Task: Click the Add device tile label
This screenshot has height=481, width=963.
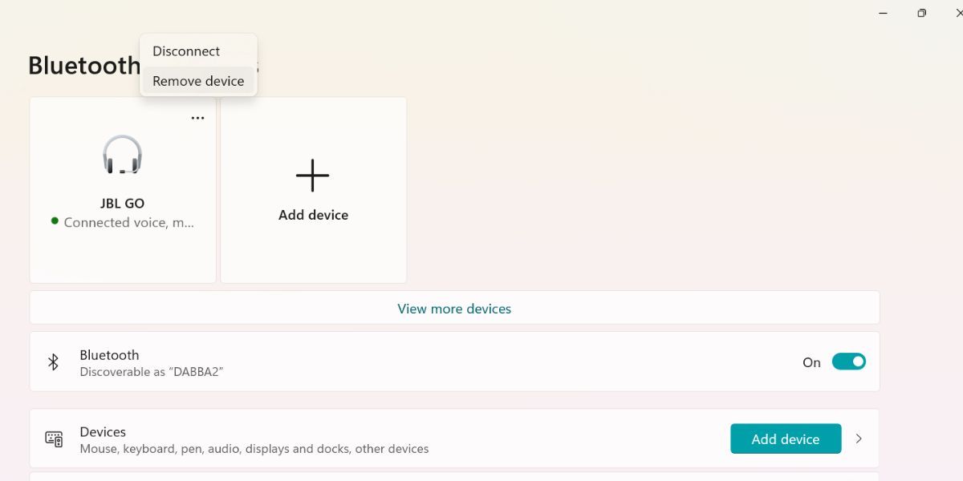Action: click(313, 215)
